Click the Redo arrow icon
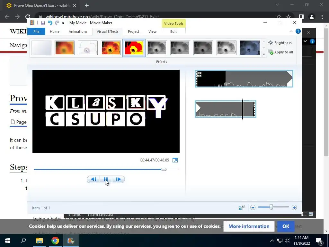This screenshot has width=329, height=247. [57, 23]
